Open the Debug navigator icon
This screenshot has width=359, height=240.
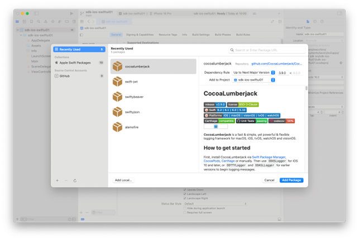click(x=60, y=22)
